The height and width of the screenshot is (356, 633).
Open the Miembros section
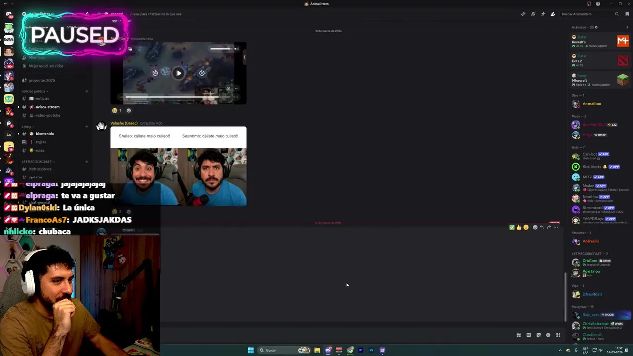tap(37, 57)
